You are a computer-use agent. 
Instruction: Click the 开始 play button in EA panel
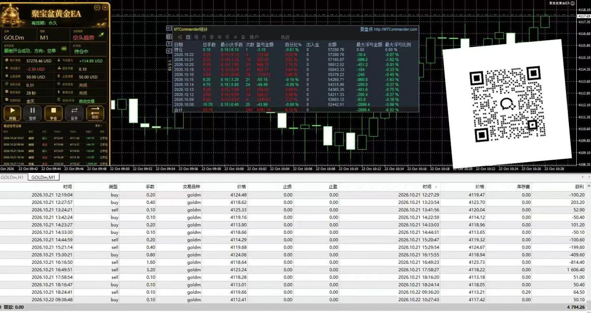tap(13, 113)
